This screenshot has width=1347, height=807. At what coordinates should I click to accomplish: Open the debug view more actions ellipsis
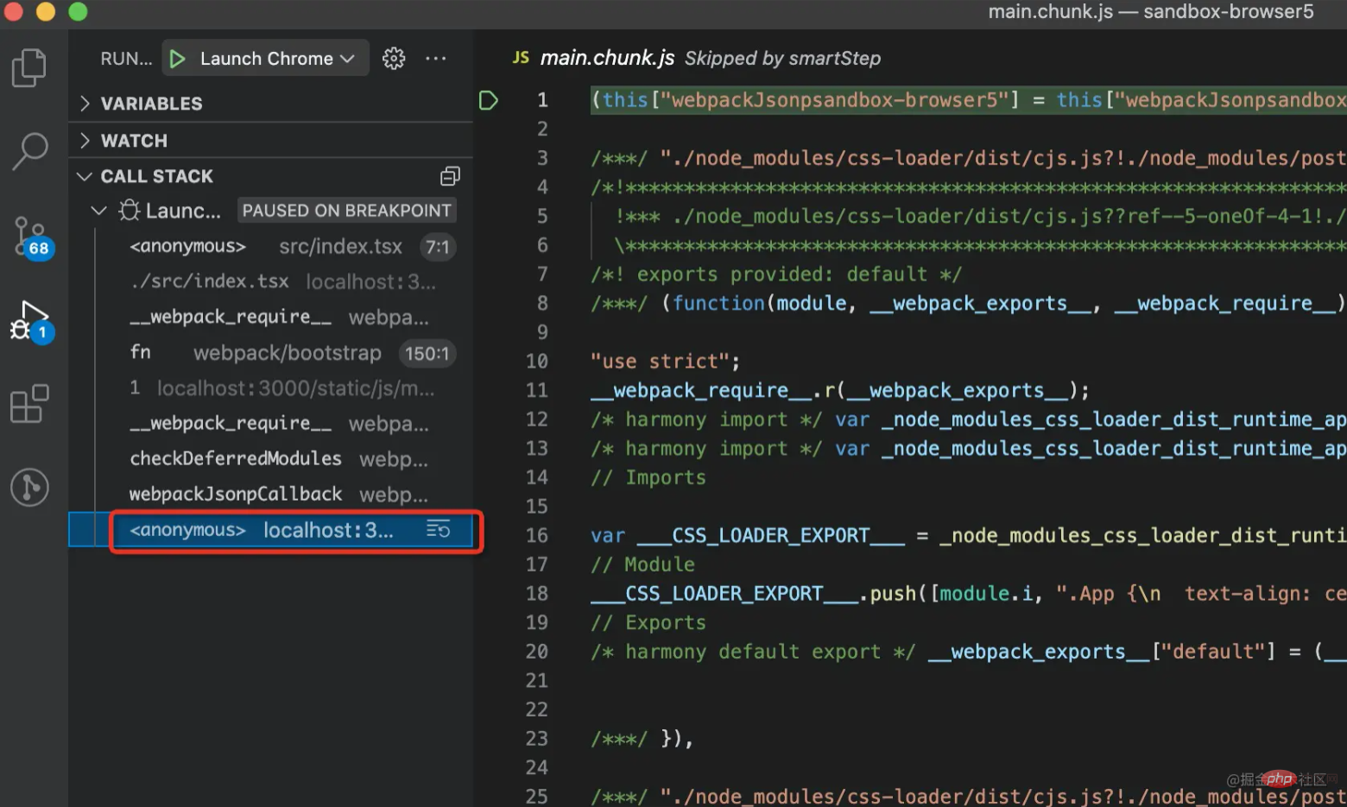[436, 59]
